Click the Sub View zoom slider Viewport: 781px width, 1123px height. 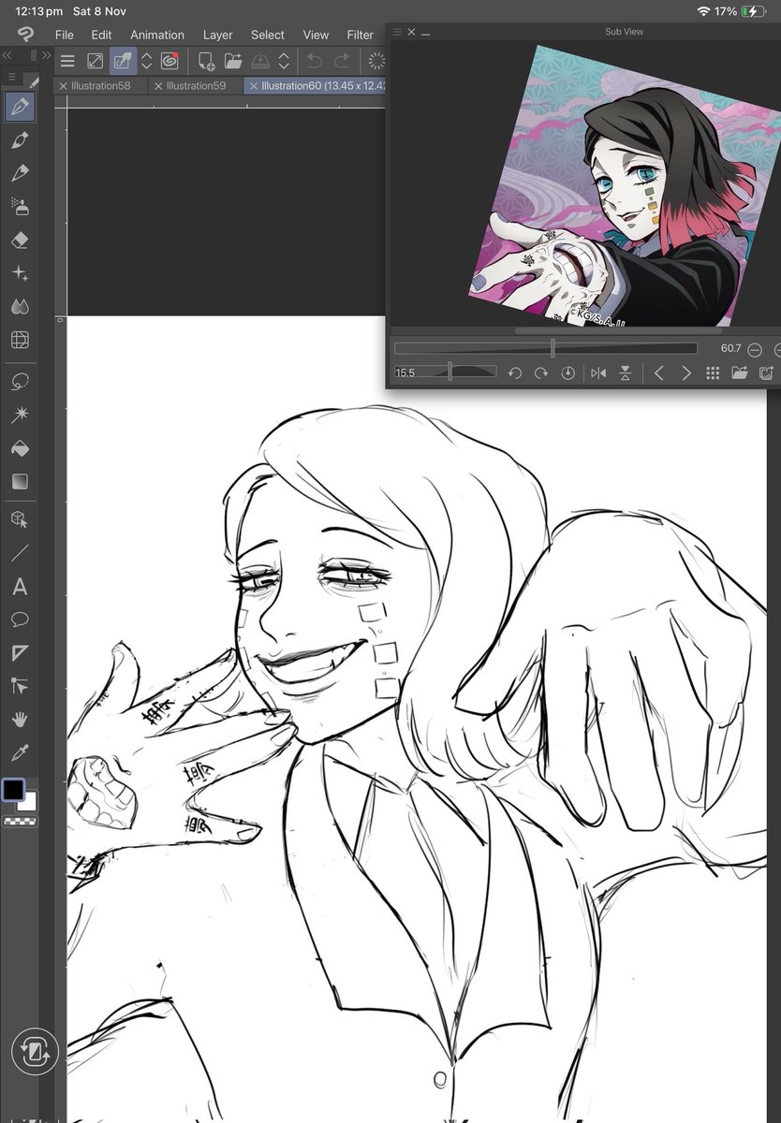547,348
